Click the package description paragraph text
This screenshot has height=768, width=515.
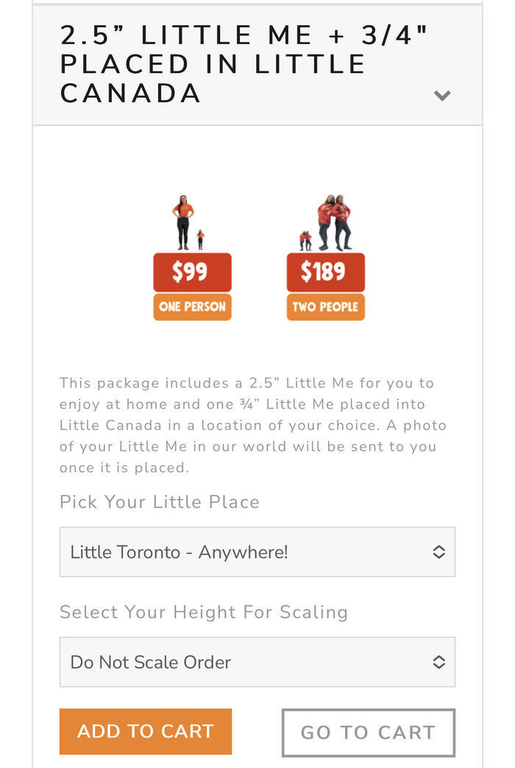[252, 425]
